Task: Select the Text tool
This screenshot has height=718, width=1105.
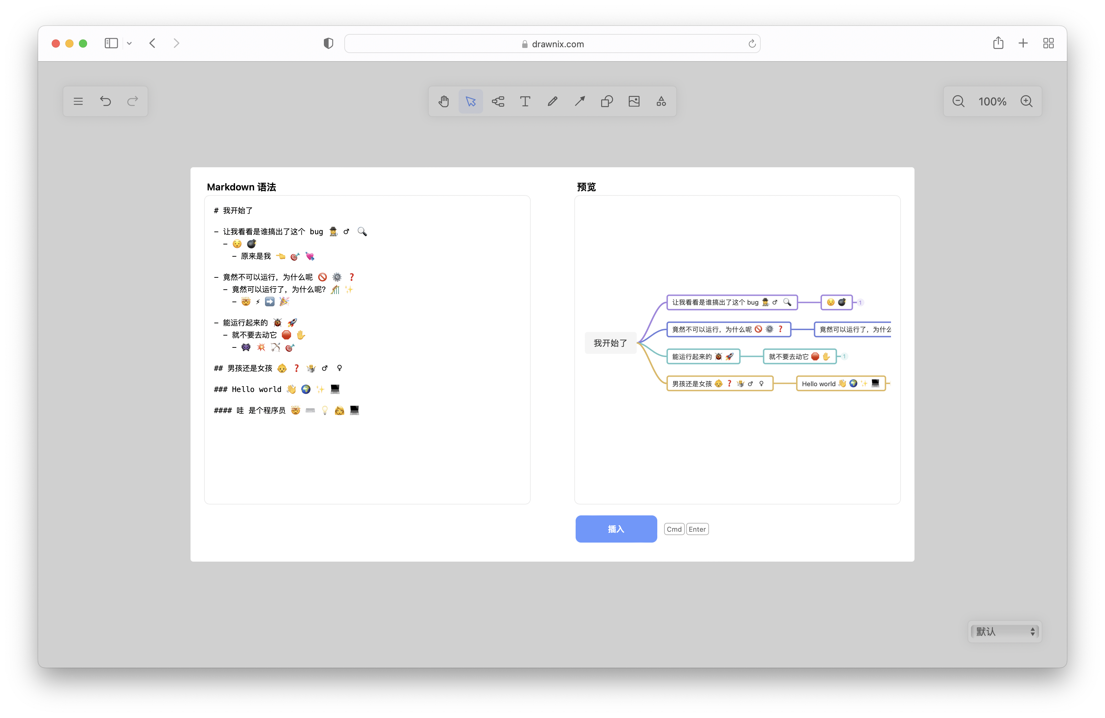Action: (x=525, y=101)
